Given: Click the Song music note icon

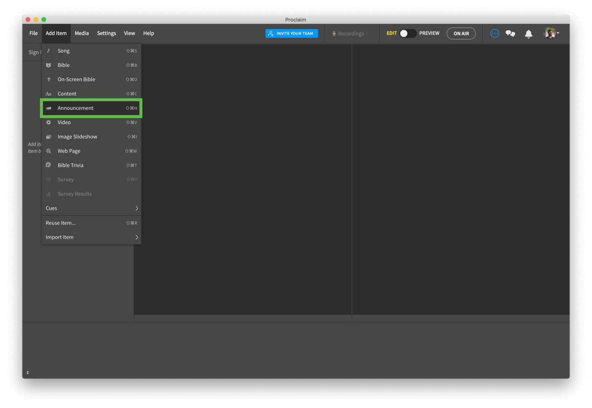Looking at the screenshot, I should [x=49, y=51].
